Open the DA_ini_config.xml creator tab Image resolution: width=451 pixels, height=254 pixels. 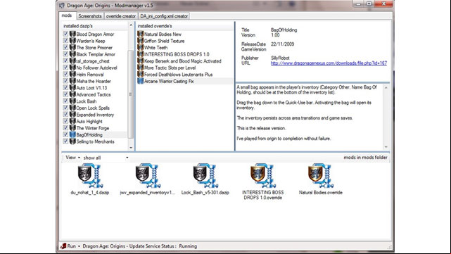point(164,16)
